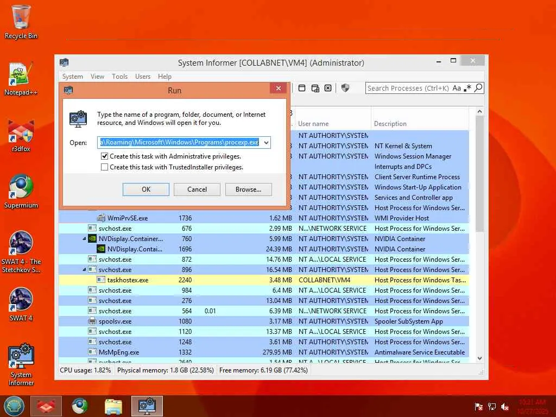Select svchost.exe with PID 984

click(x=263, y=290)
